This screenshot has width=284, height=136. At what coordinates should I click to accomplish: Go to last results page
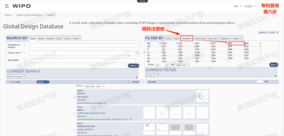(x=274, y=82)
